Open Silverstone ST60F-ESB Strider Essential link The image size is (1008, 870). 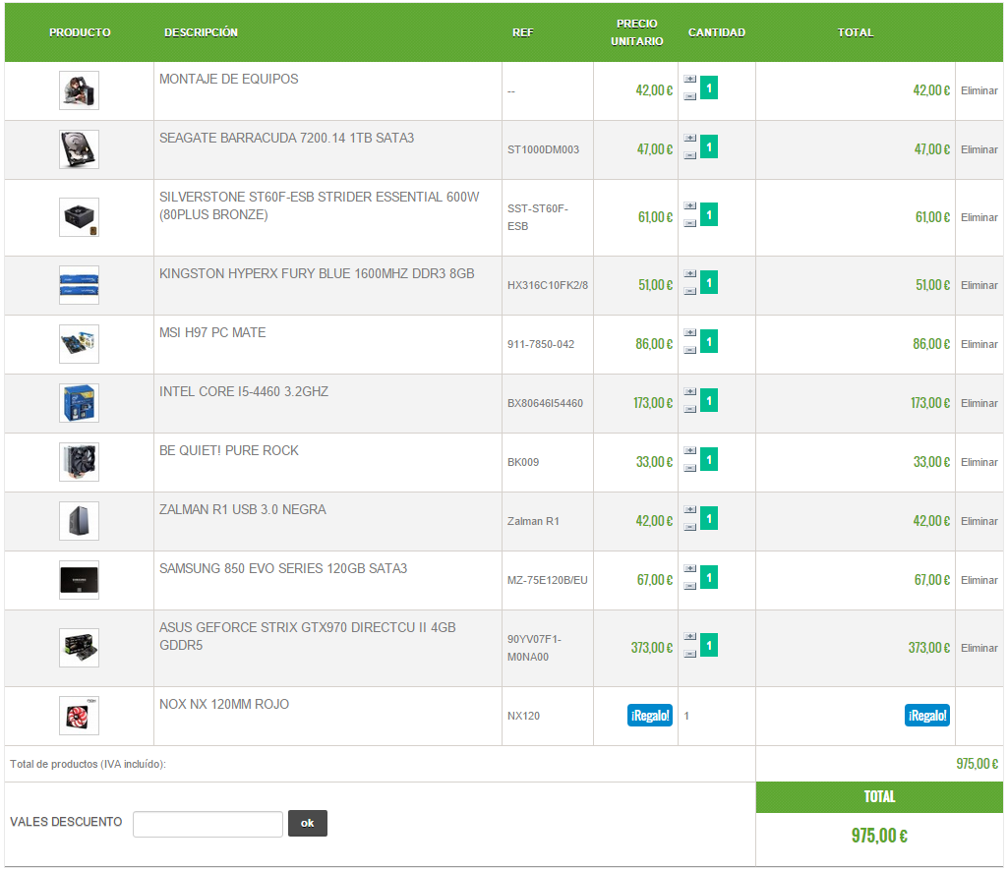click(x=320, y=205)
